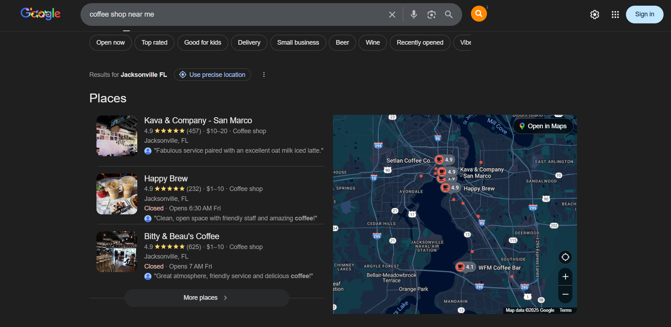Select the Recently opened filter chip
This screenshot has width=671, height=327.
pos(420,43)
